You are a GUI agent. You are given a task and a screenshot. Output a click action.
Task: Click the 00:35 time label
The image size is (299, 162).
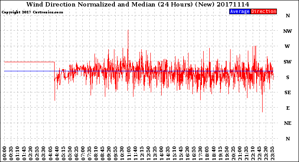coord(11,153)
